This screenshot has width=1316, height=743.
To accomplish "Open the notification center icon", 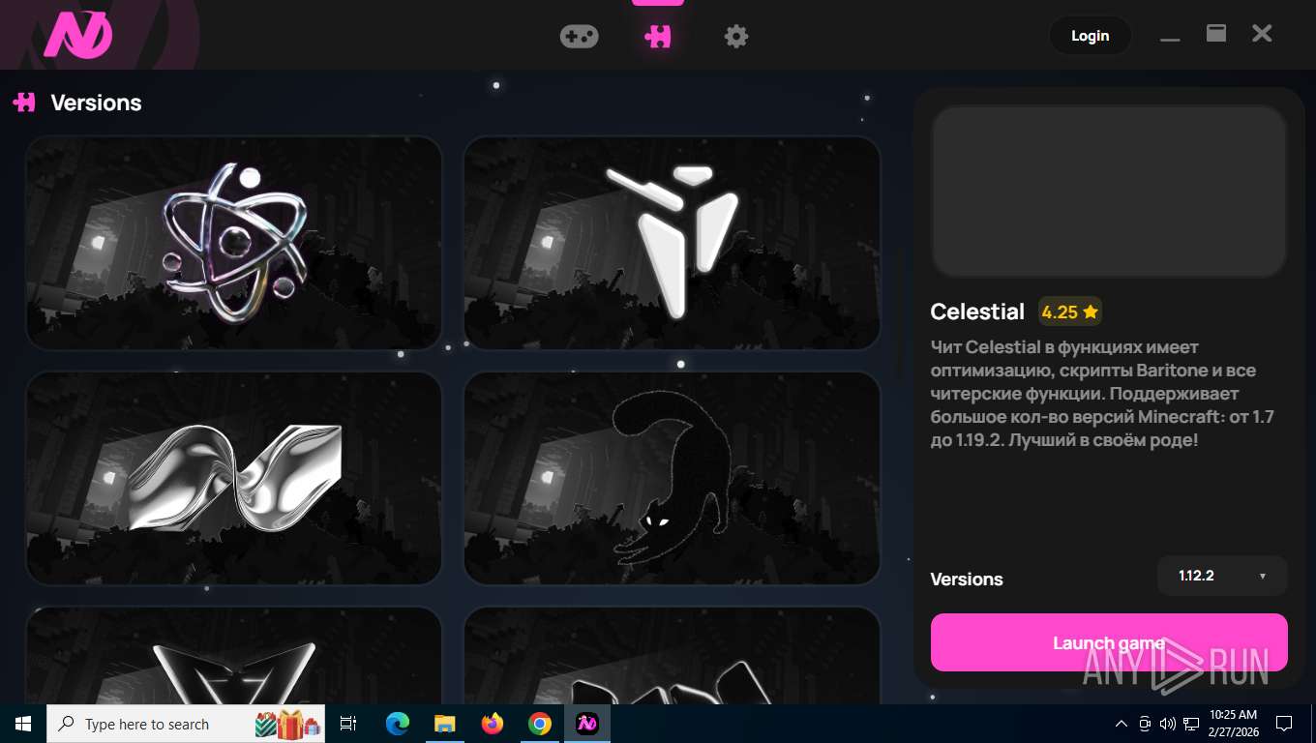I will (x=1284, y=724).
